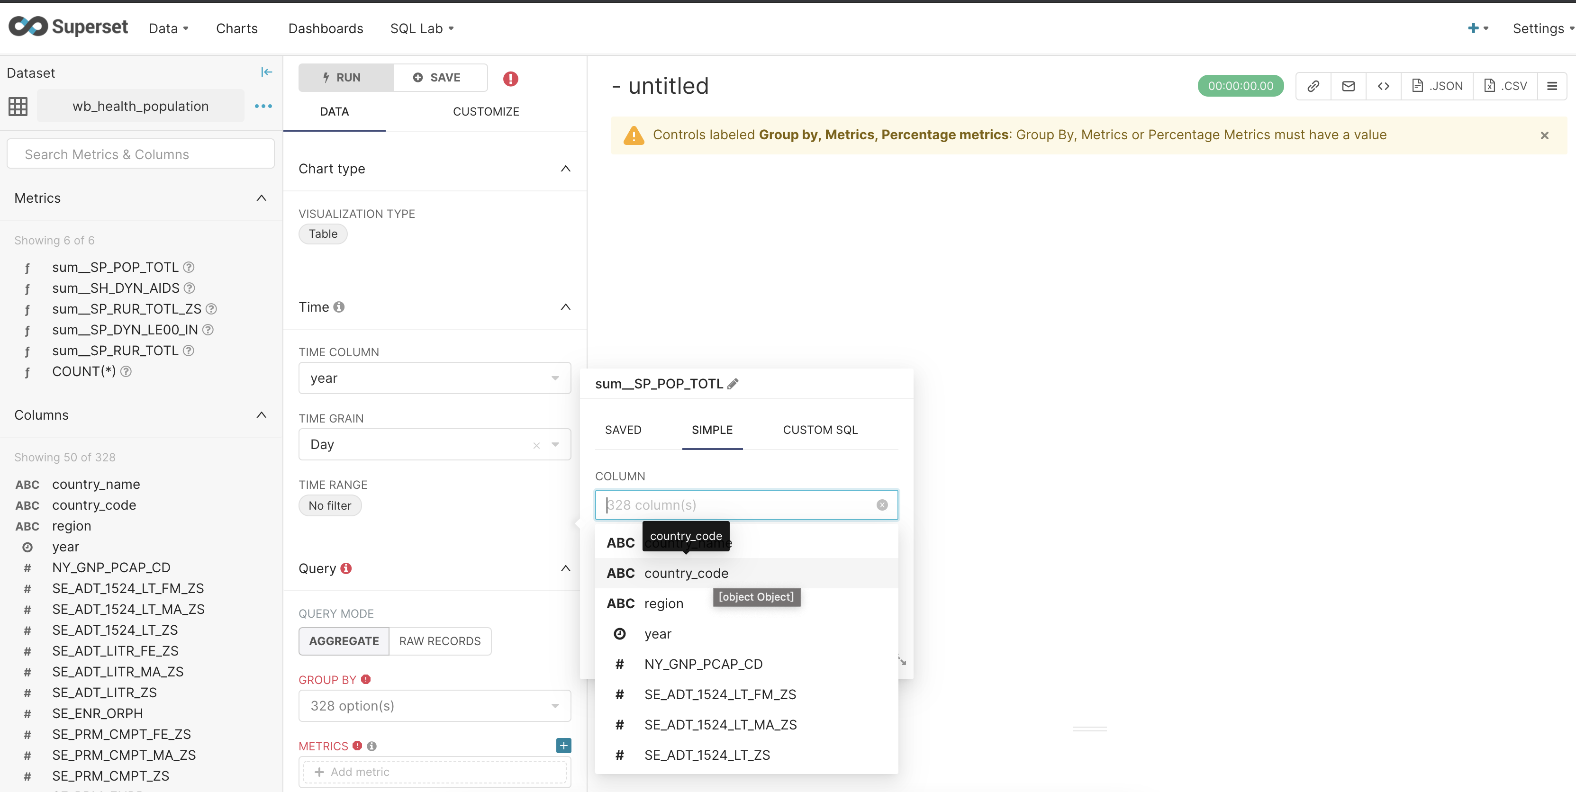This screenshot has height=792, width=1576.
Task: Download query results as .JSON
Action: pyautogui.click(x=1437, y=86)
